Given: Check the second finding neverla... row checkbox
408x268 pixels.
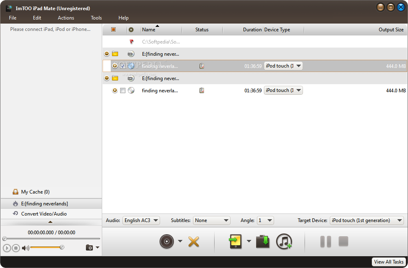Looking at the screenshot, I should tap(123, 91).
